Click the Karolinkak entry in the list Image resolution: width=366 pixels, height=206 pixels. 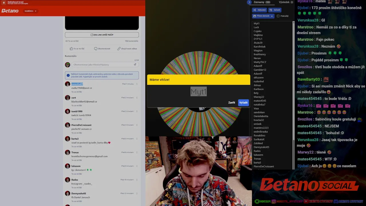(260, 47)
